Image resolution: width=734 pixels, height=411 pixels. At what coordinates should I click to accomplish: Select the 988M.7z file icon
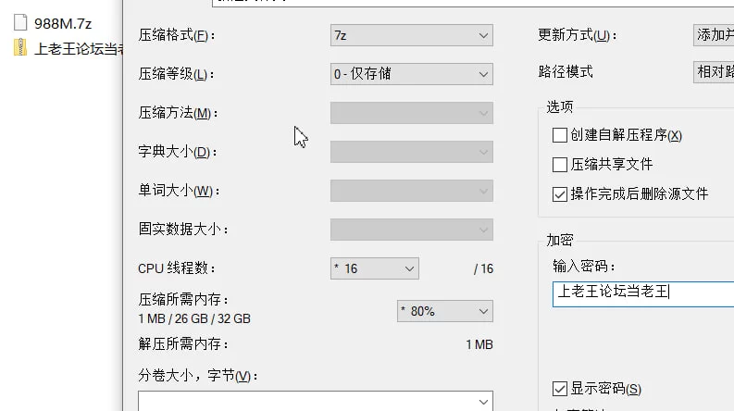click(20, 22)
